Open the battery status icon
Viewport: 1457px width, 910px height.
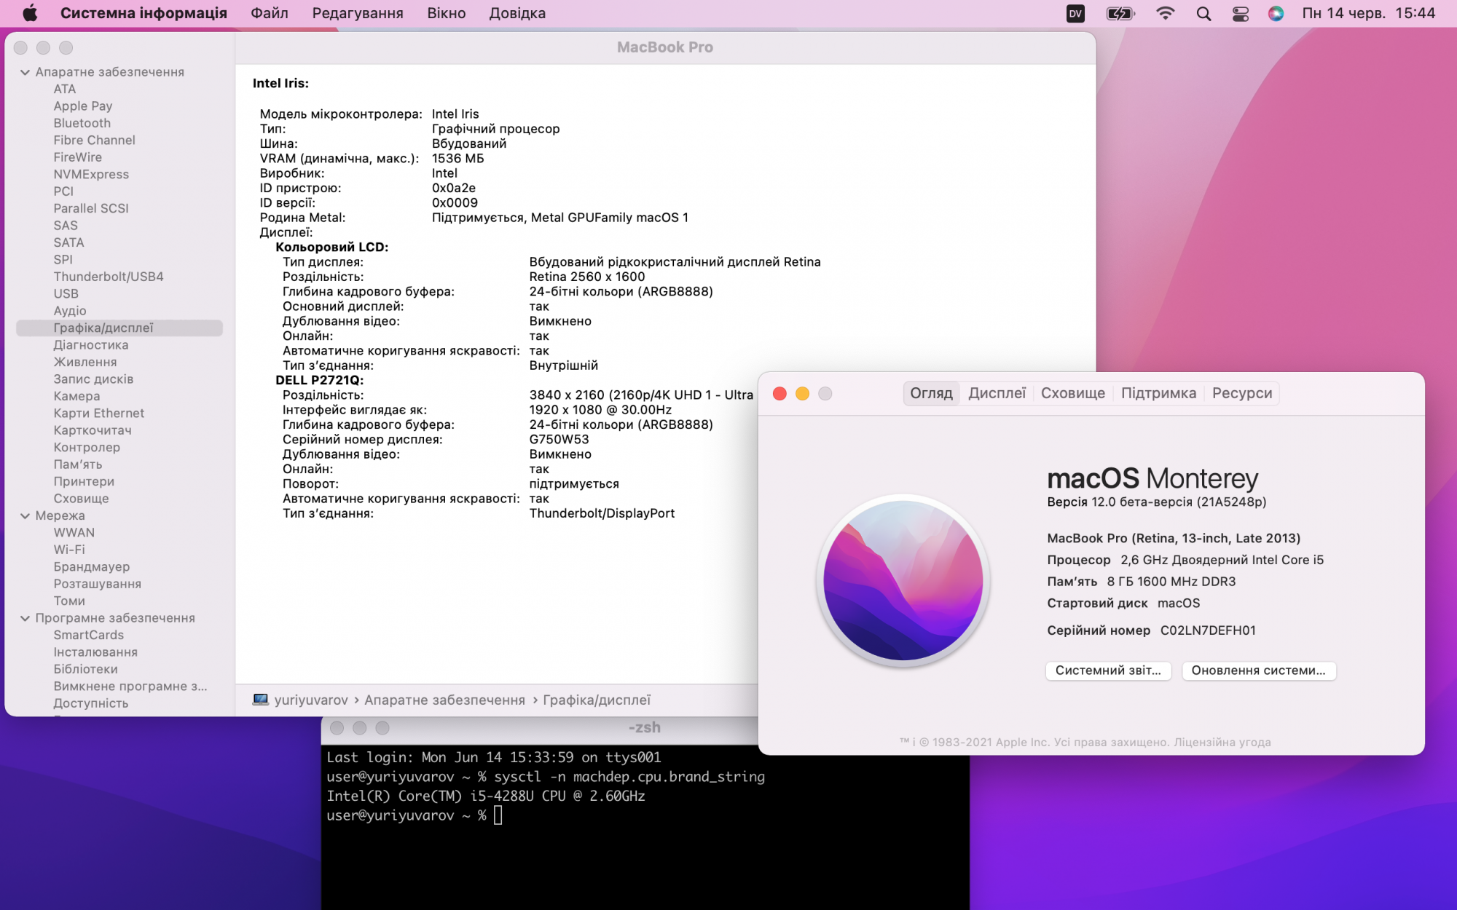click(x=1120, y=13)
